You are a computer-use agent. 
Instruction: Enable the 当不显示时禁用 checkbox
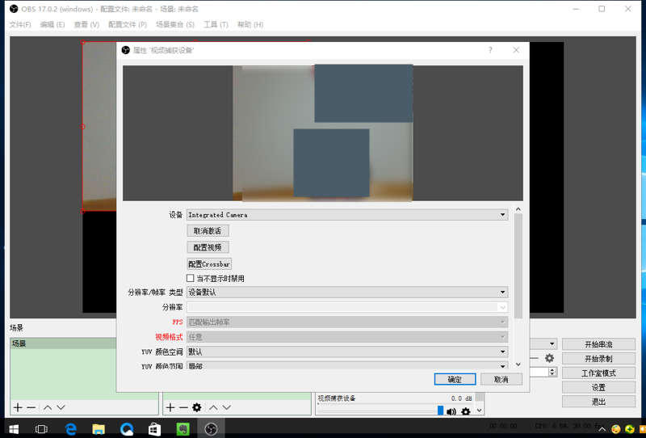coord(190,278)
